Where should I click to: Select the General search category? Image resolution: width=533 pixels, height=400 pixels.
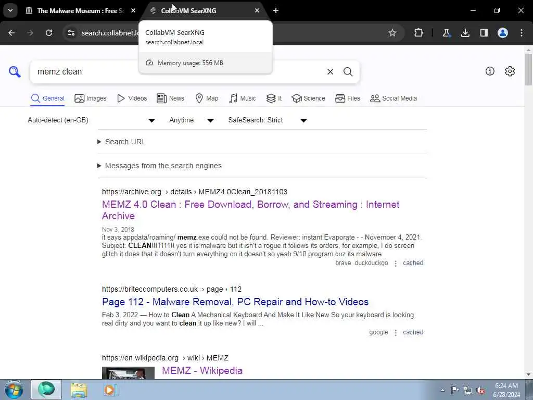point(47,98)
